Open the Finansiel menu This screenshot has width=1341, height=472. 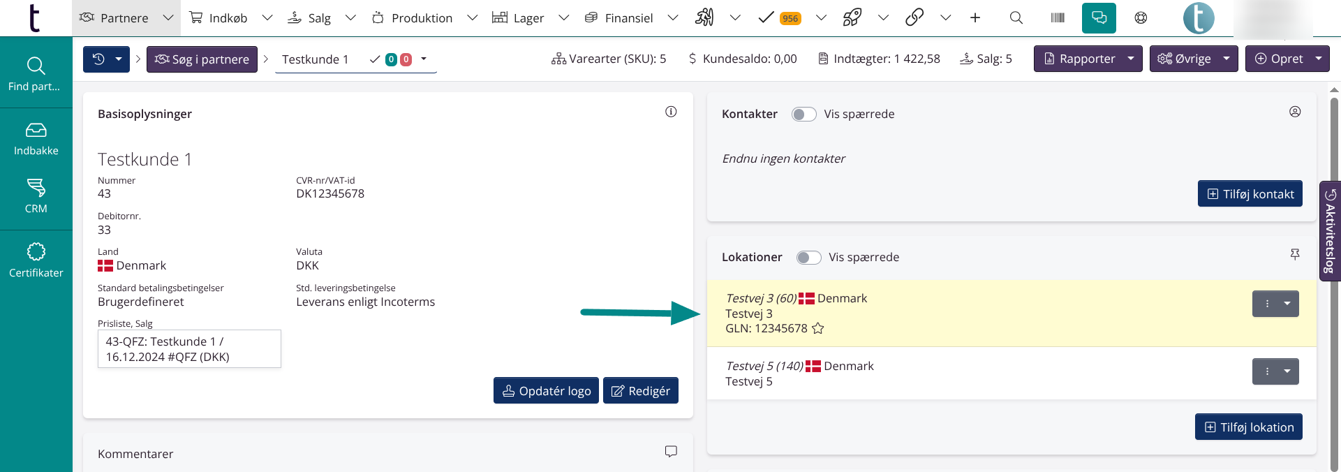coord(628,18)
